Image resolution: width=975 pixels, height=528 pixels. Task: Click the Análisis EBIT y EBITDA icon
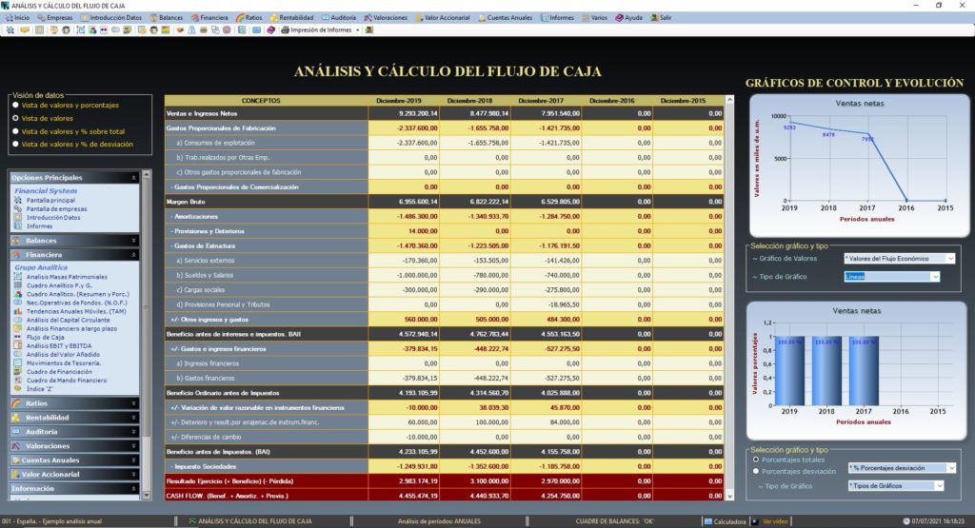(17, 346)
